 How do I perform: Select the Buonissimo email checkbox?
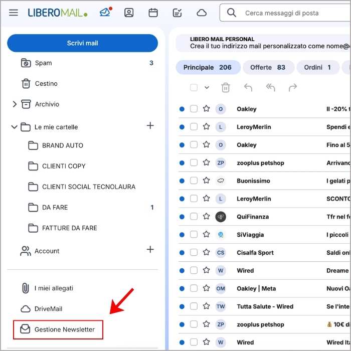pos(194,181)
